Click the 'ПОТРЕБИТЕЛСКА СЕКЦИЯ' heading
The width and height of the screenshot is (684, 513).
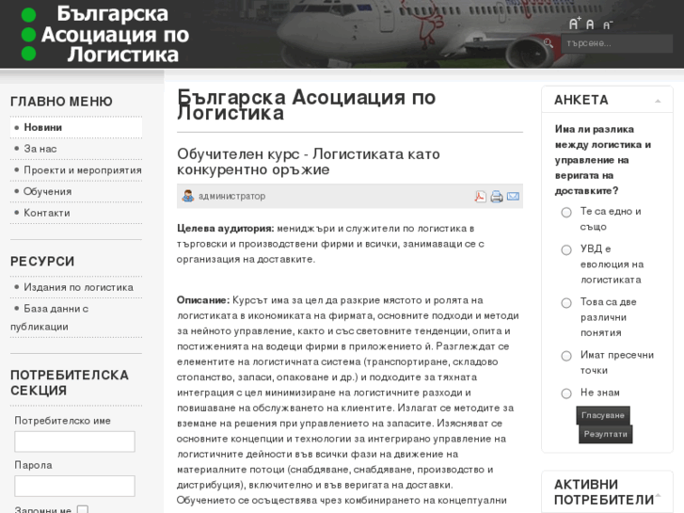click(x=70, y=382)
